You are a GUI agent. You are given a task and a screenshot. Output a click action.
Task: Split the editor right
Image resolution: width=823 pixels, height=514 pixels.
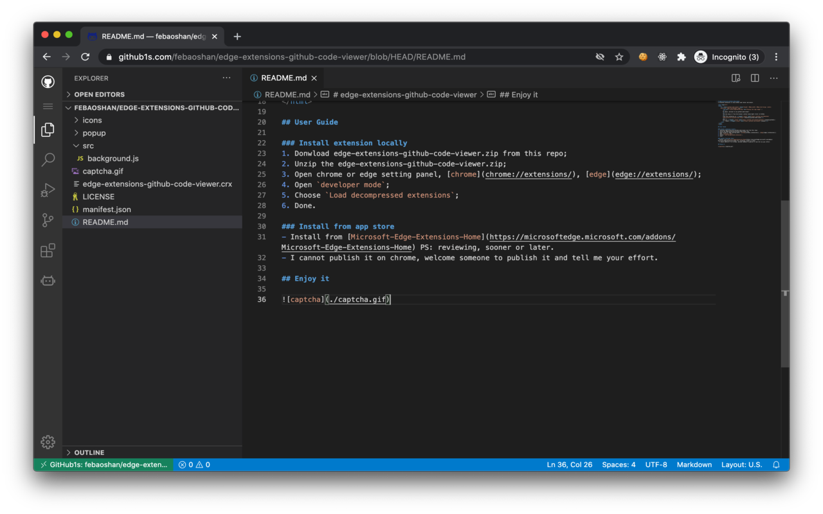coord(755,78)
